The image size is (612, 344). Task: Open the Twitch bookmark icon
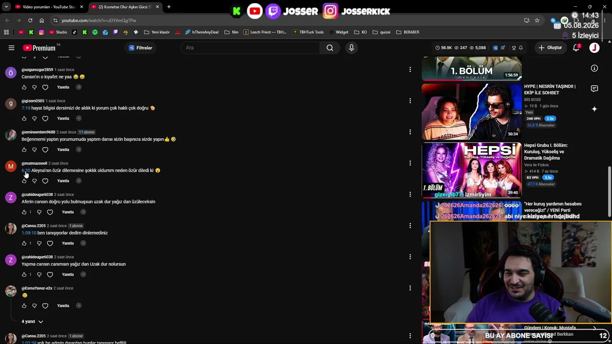pyautogui.click(x=115, y=32)
